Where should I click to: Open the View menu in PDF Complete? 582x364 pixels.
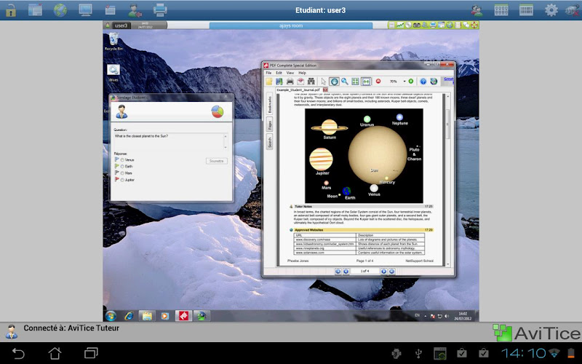pyautogui.click(x=290, y=73)
